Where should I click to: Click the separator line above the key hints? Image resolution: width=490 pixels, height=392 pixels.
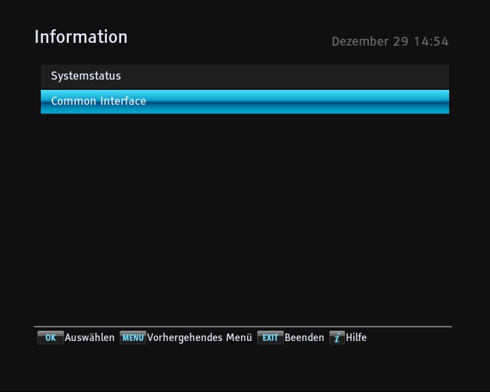(x=245, y=327)
